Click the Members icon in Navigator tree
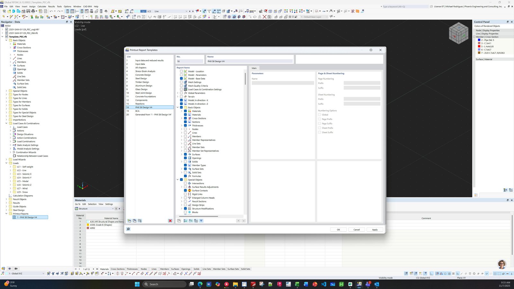 14,62
